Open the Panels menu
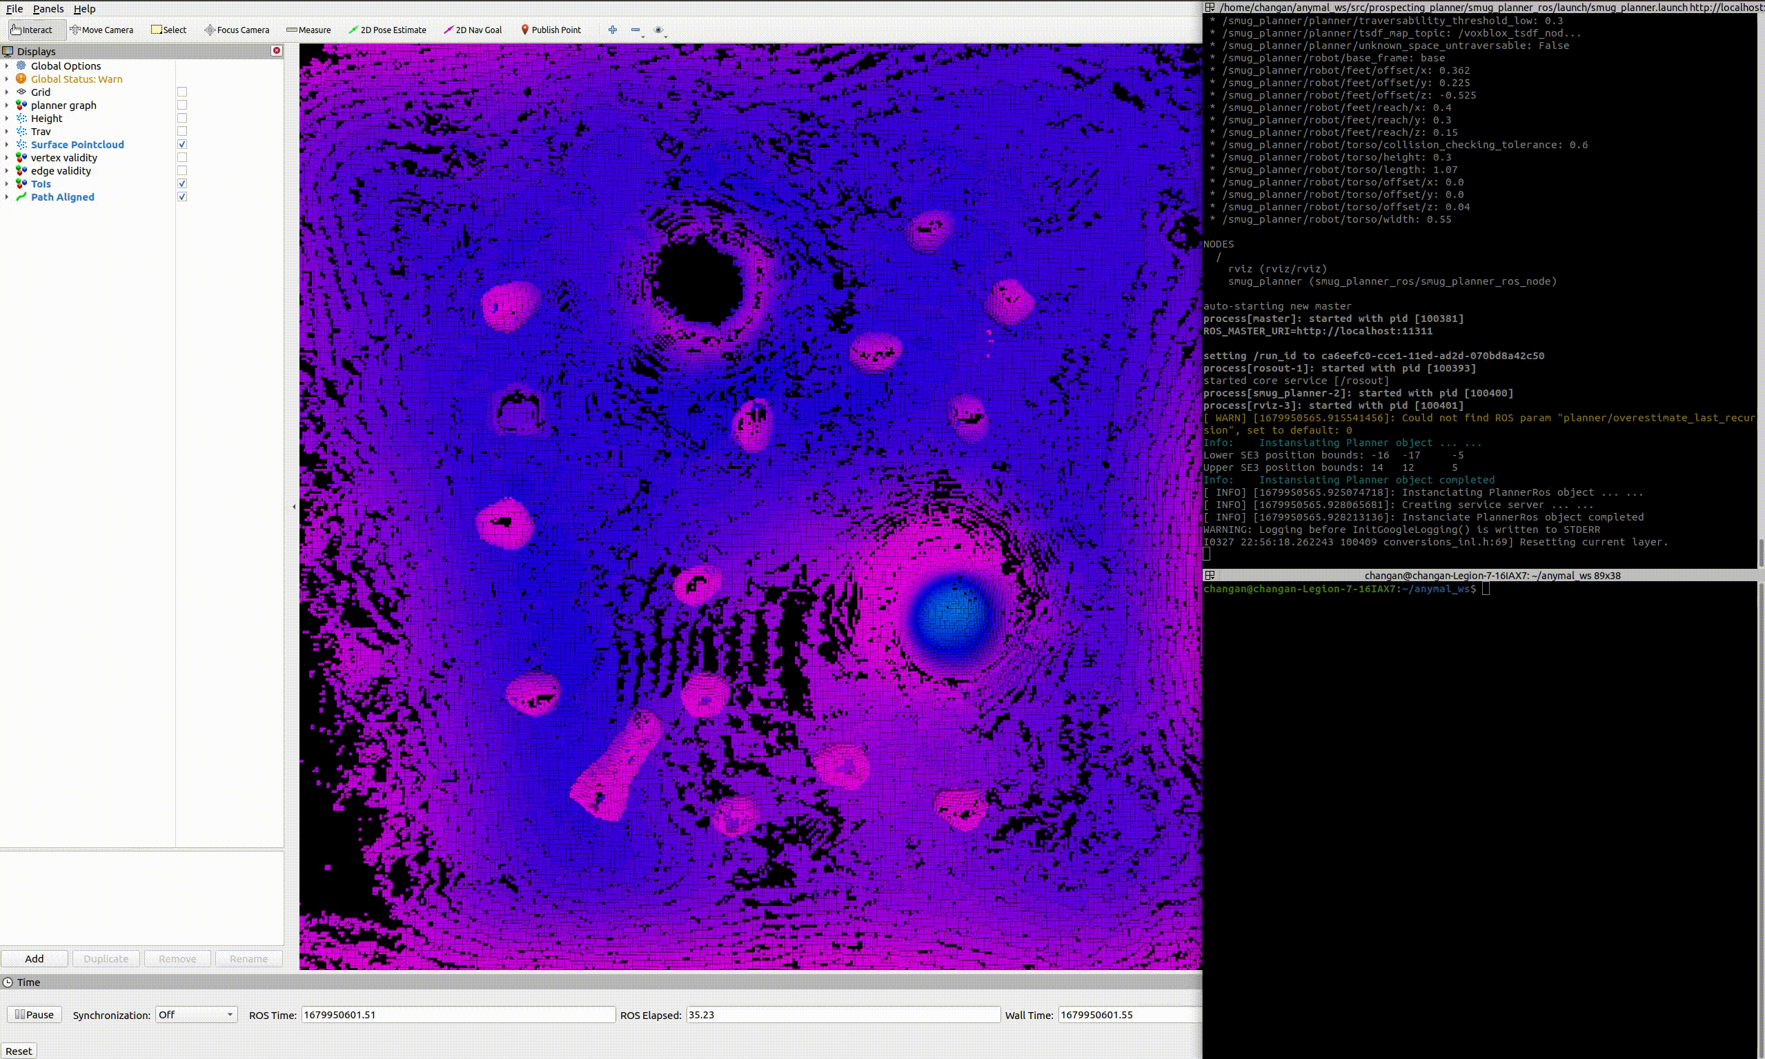 pos(47,9)
